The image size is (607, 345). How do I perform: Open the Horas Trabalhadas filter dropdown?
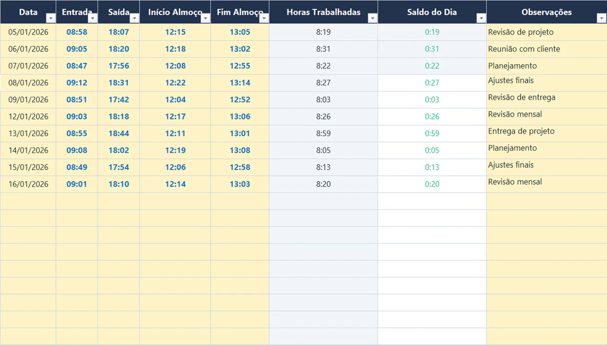click(373, 19)
